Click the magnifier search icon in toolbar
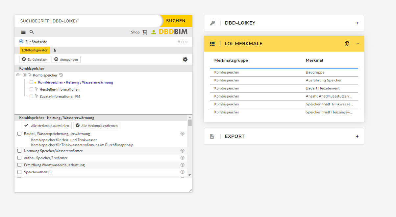 pyautogui.click(x=32, y=32)
